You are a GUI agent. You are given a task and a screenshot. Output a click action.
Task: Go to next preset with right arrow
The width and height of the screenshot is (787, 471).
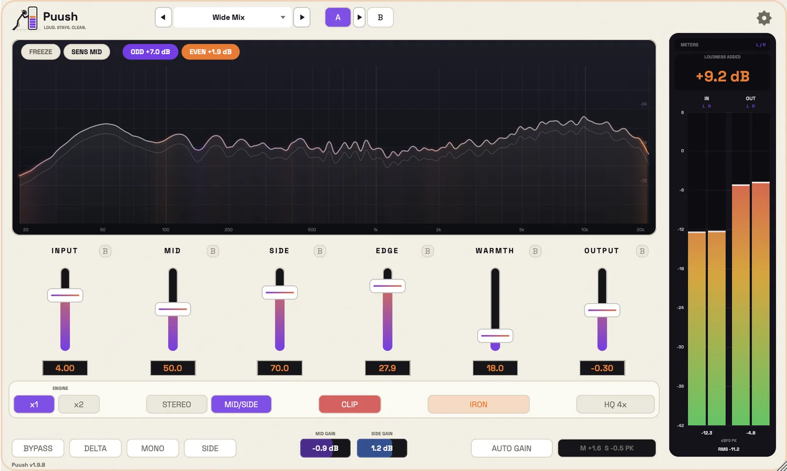click(x=302, y=17)
